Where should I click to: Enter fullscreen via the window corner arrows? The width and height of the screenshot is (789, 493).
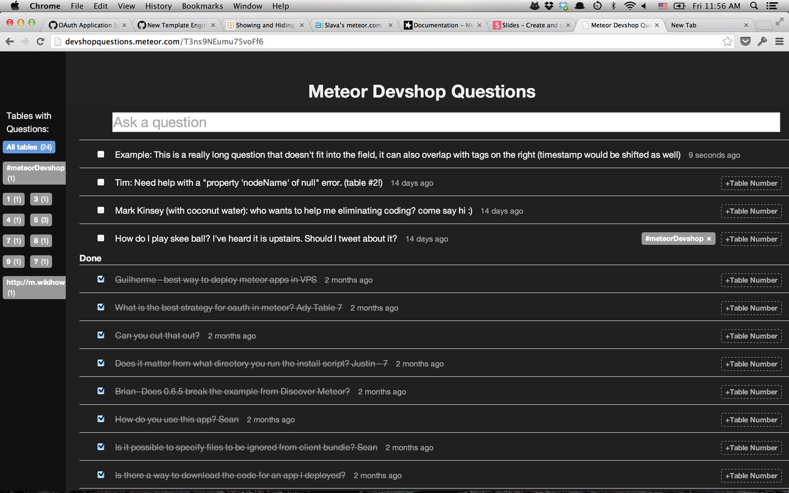pos(779,22)
